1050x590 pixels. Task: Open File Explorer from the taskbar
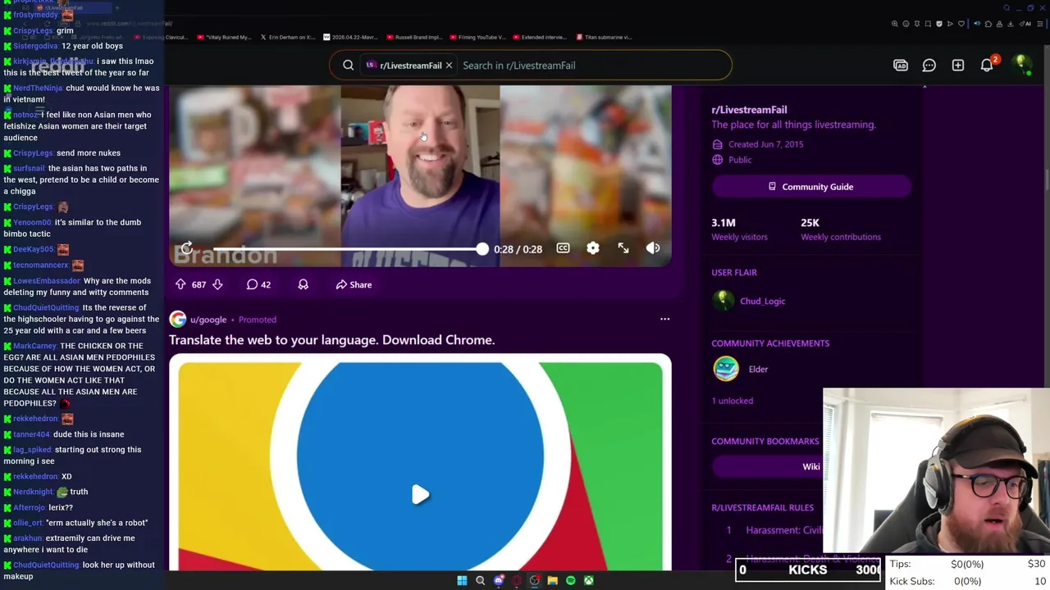(552, 581)
